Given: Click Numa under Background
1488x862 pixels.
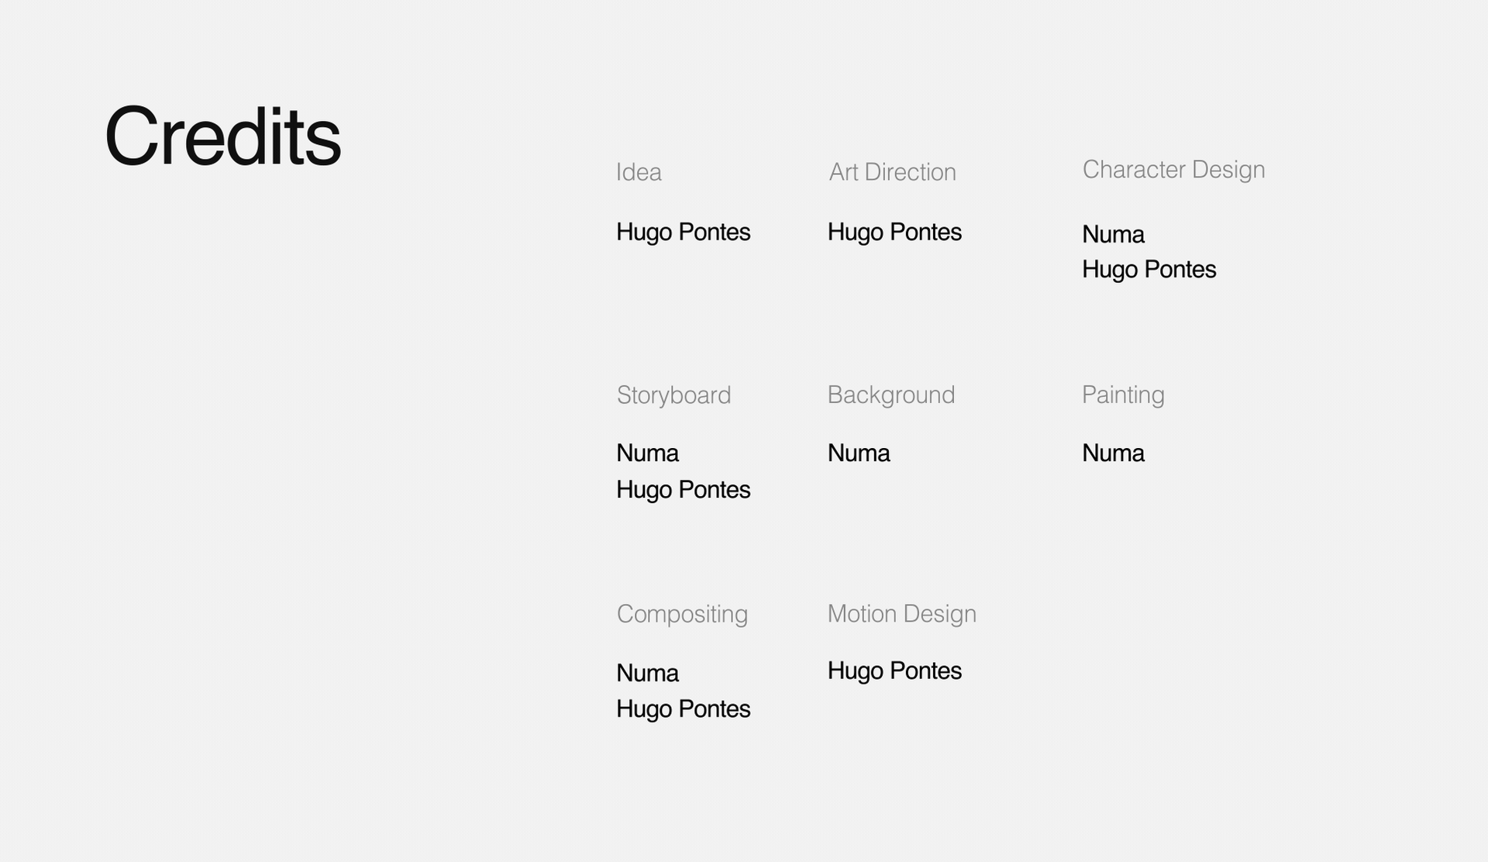Looking at the screenshot, I should (859, 453).
